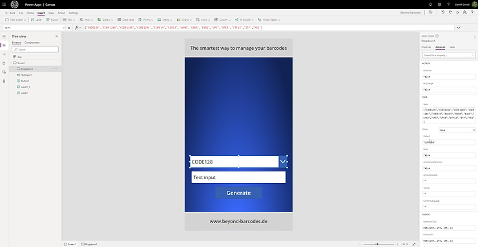Click the Generate button on the canvas
This screenshot has width=478, height=247.
238,193
